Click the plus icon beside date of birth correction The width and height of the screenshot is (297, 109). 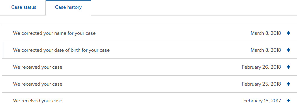pyautogui.click(x=289, y=50)
